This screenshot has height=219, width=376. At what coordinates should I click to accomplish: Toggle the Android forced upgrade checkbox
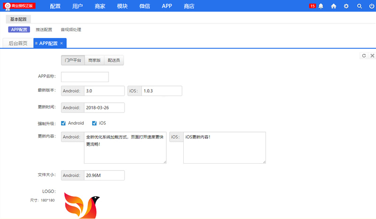tap(63, 123)
